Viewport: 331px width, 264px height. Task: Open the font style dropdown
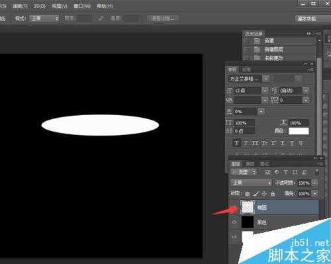[298, 78]
